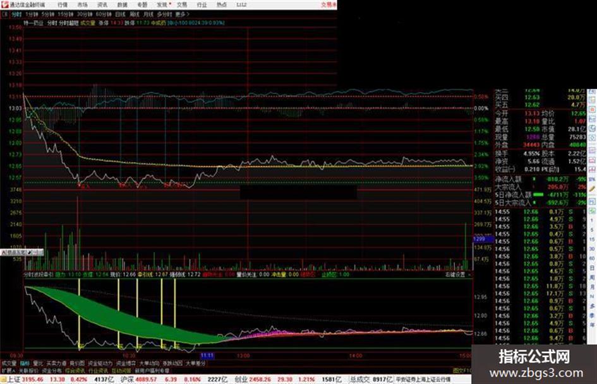Click the 分时叠加 label in chart header

(68, 23)
